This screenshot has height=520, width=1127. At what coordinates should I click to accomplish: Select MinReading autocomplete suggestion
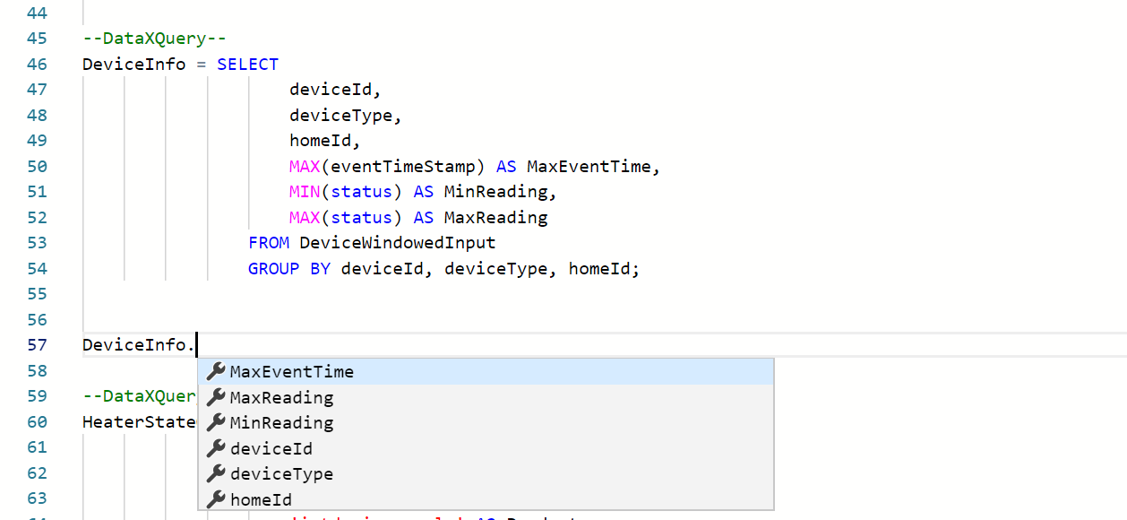pyautogui.click(x=486, y=422)
